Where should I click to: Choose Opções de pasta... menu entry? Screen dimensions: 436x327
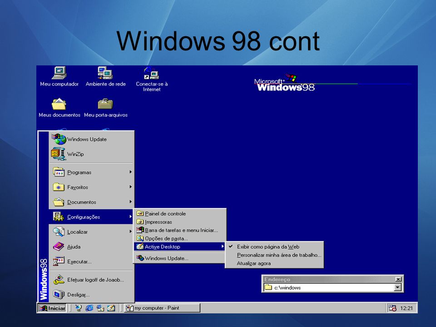(x=180, y=238)
